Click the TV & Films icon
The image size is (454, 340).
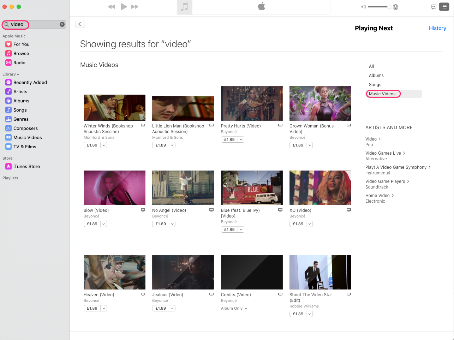[8, 147]
